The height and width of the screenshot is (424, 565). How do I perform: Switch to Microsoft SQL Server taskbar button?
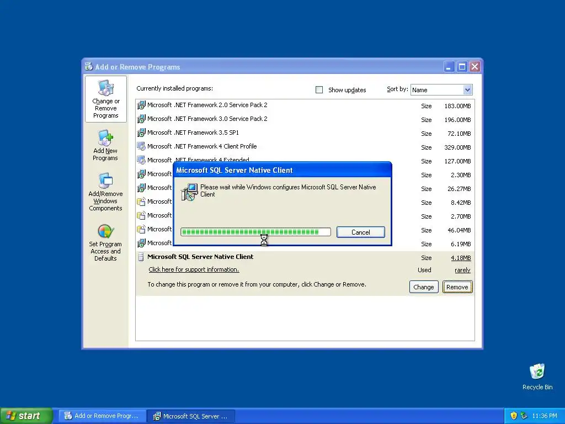pos(191,416)
